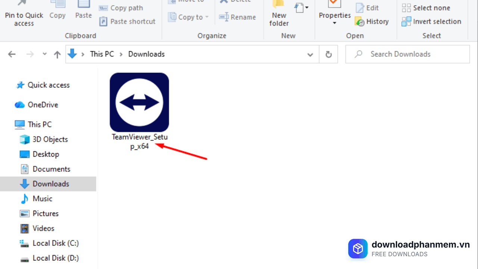Open the address bar history dropdown
This screenshot has height=269, width=478.
(x=310, y=55)
